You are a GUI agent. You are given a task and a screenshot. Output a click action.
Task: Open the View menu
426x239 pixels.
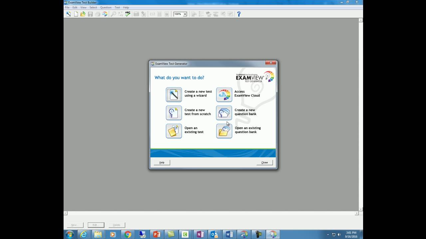83,7
